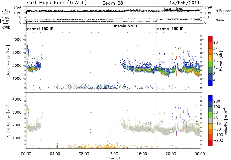231x160 pixels.
Task: Click the red top segment of Power colorbar
Action: click(210, 39)
